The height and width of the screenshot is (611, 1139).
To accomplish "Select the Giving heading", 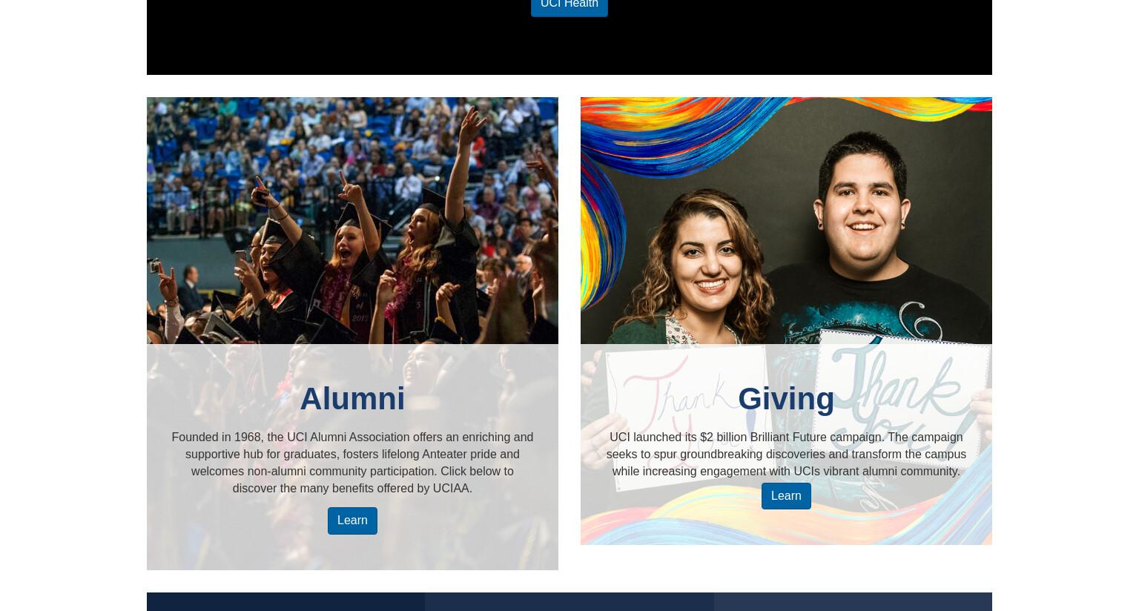I will tap(786, 398).
